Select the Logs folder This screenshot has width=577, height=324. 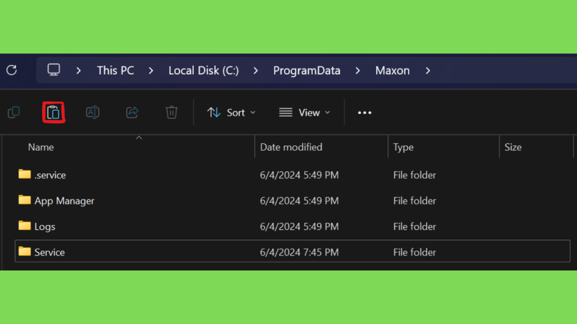click(45, 227)
